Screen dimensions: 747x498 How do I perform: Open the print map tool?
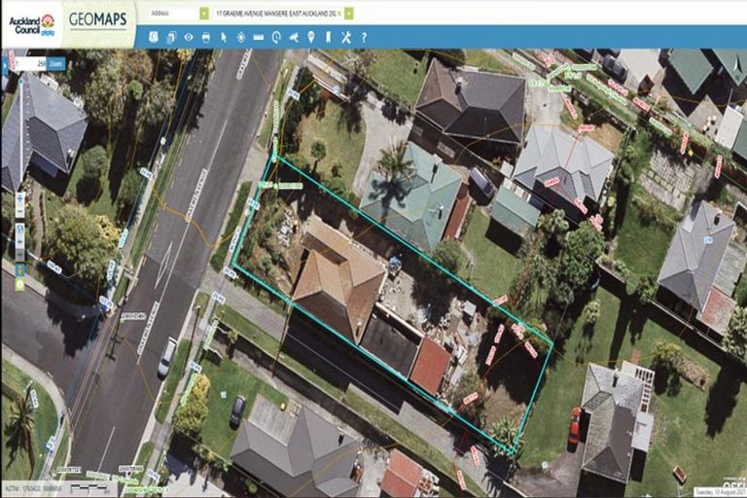coord(206,37)
